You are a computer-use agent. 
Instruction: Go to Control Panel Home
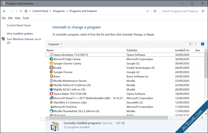point(19,25)
